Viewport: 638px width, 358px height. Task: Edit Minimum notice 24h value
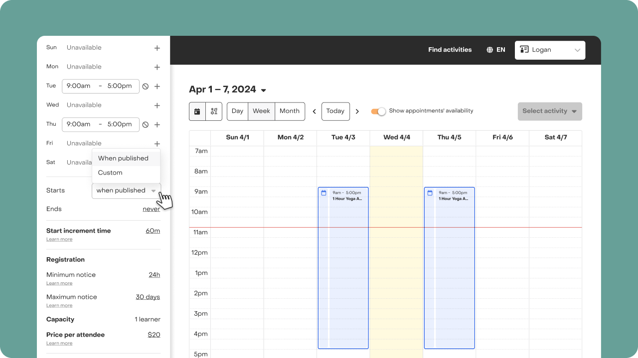pos(155,275)
